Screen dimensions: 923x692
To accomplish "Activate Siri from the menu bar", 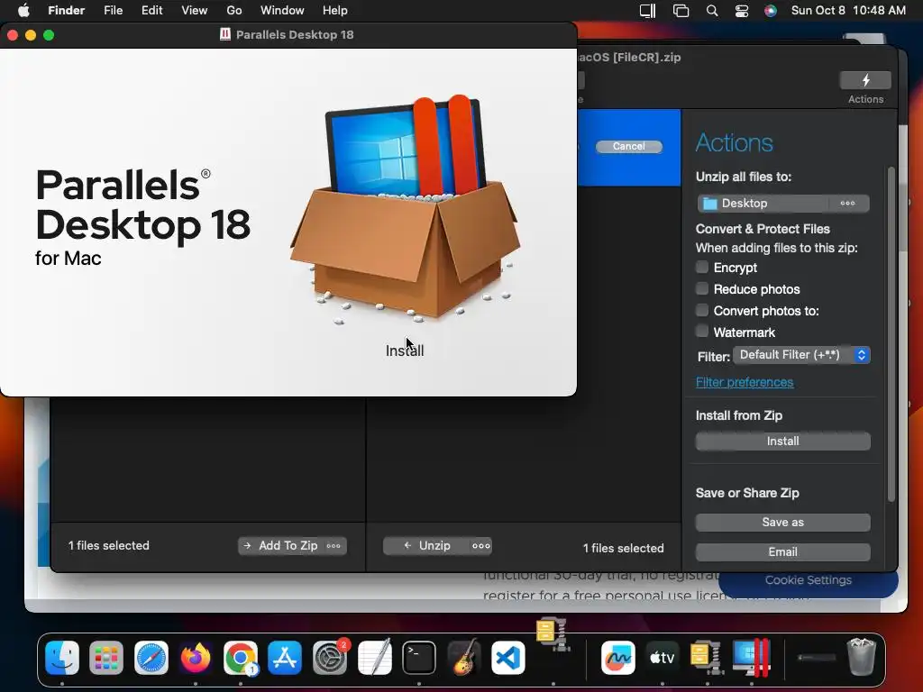I will point(771,11).
